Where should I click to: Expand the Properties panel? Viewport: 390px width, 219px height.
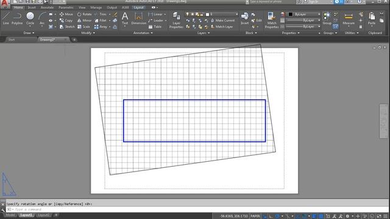(291, 33)
